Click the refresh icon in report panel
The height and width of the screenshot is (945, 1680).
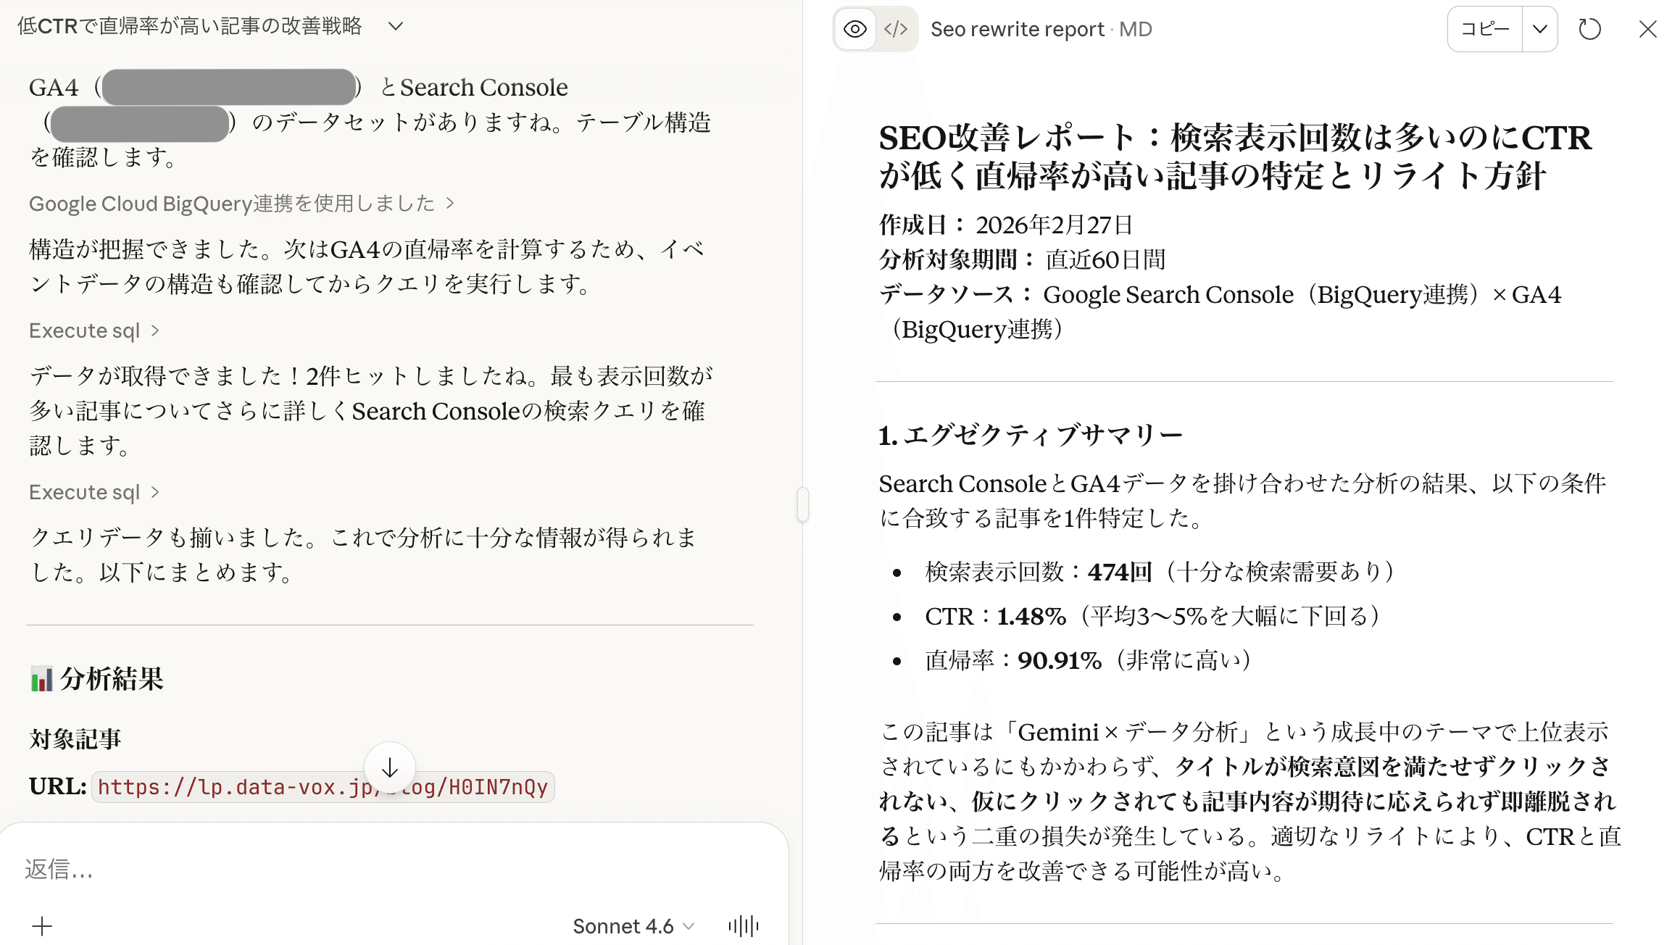[1589, 29]
